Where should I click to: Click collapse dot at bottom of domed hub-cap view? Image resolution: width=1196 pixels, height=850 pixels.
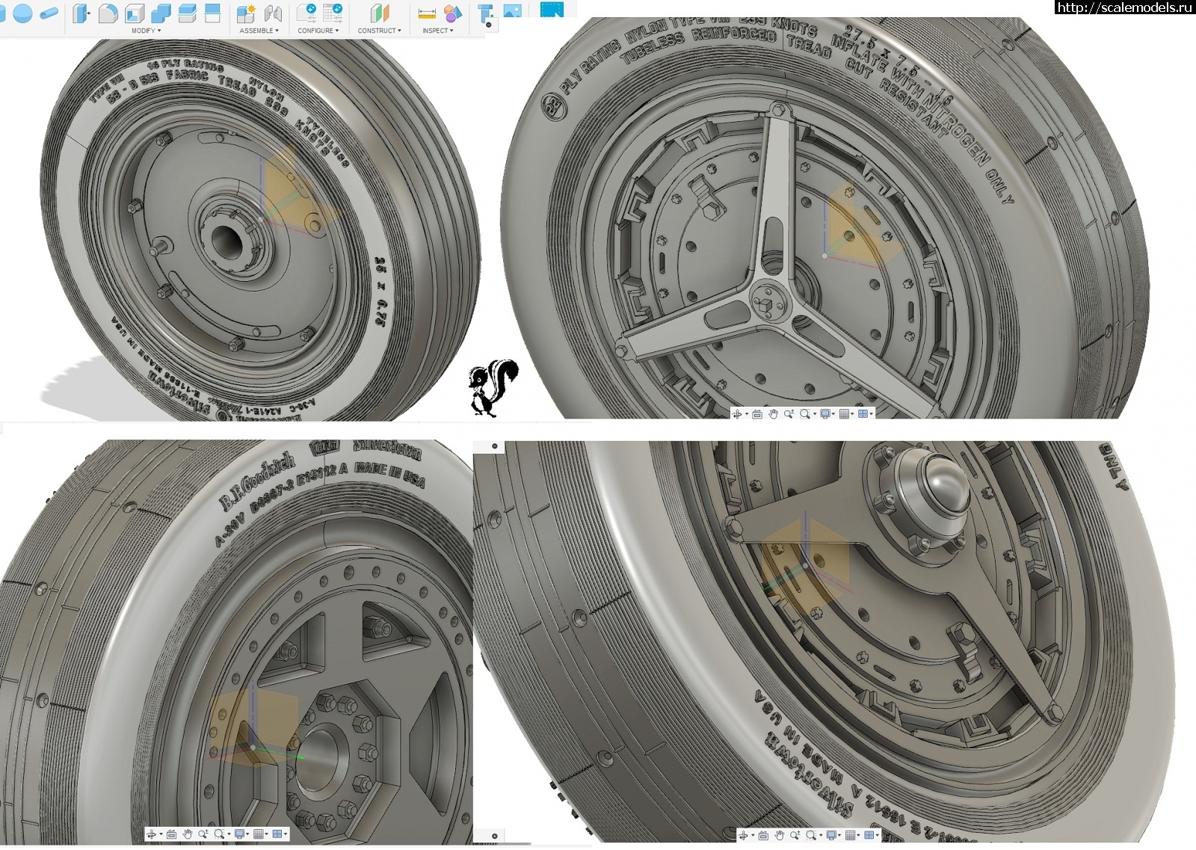pyautogui.click(x=495, y=836)
